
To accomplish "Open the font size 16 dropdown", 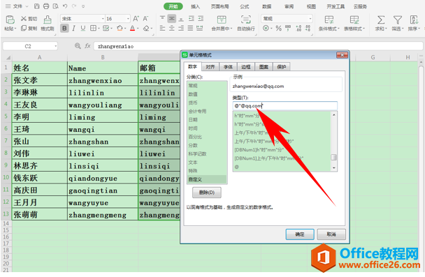I will 128,19.
